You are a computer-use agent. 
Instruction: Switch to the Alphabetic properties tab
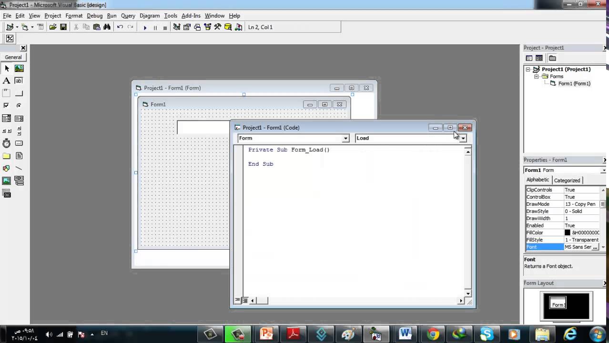[538, 180]
